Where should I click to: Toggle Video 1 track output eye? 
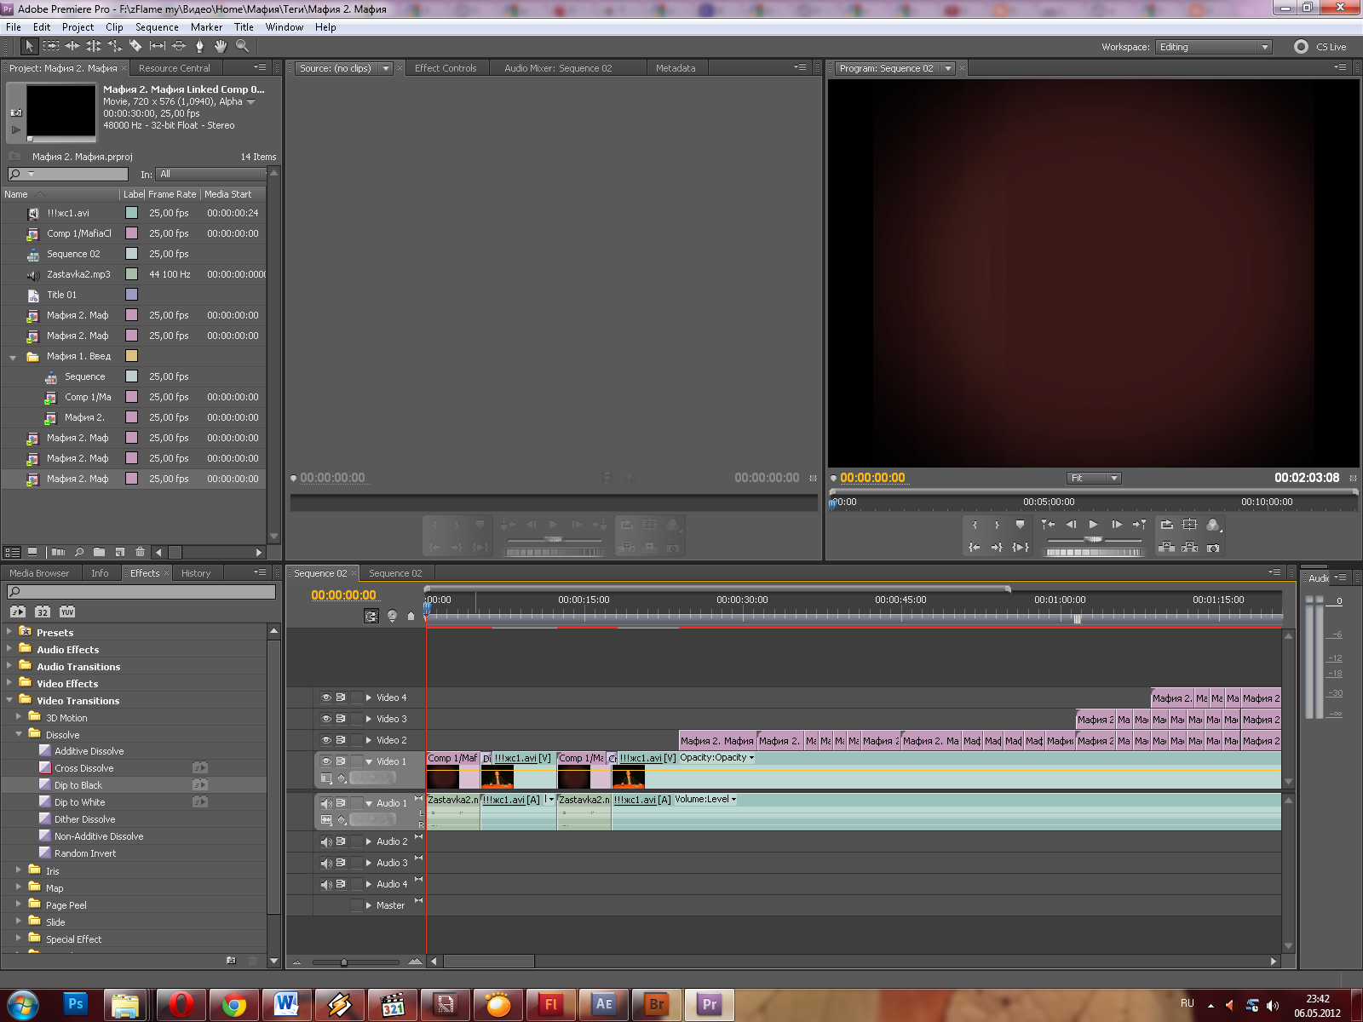pos(325,761)
